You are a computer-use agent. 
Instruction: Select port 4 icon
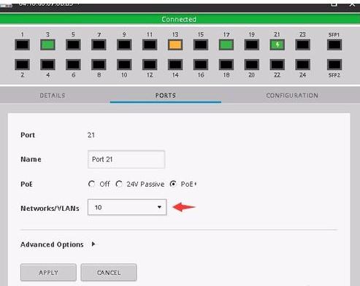(x=47, y=65)
